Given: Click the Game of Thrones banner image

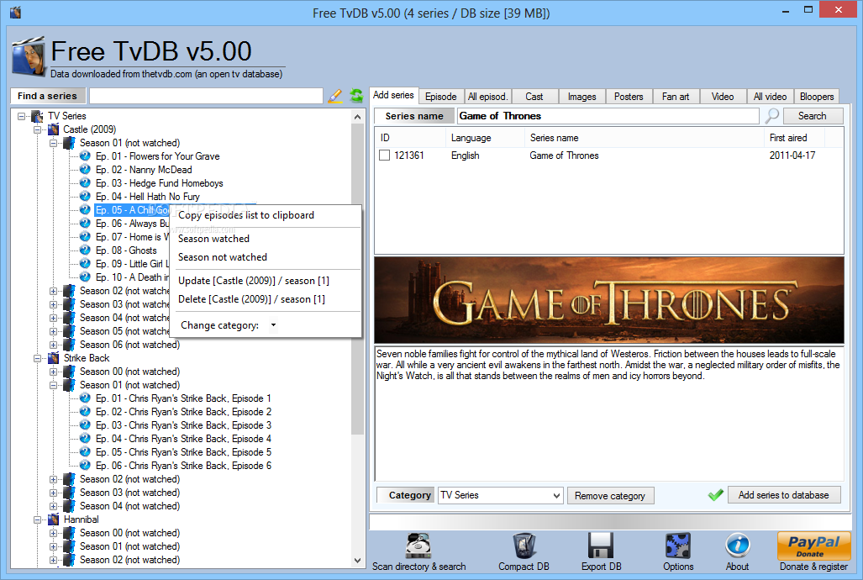Looking at the screenshot, I should click(x=608, y=300).
